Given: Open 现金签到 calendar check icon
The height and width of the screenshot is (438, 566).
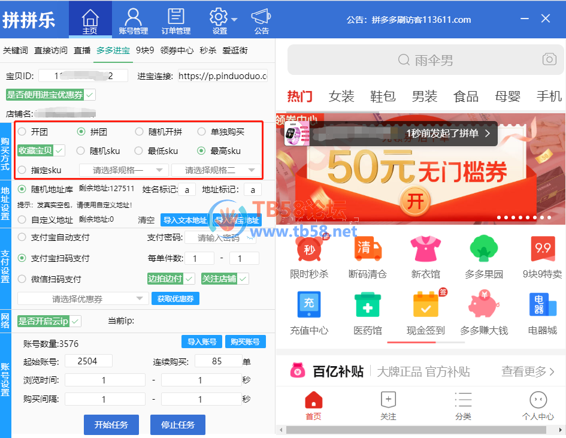Looking at the screenshot, I should tap(426, 304).
